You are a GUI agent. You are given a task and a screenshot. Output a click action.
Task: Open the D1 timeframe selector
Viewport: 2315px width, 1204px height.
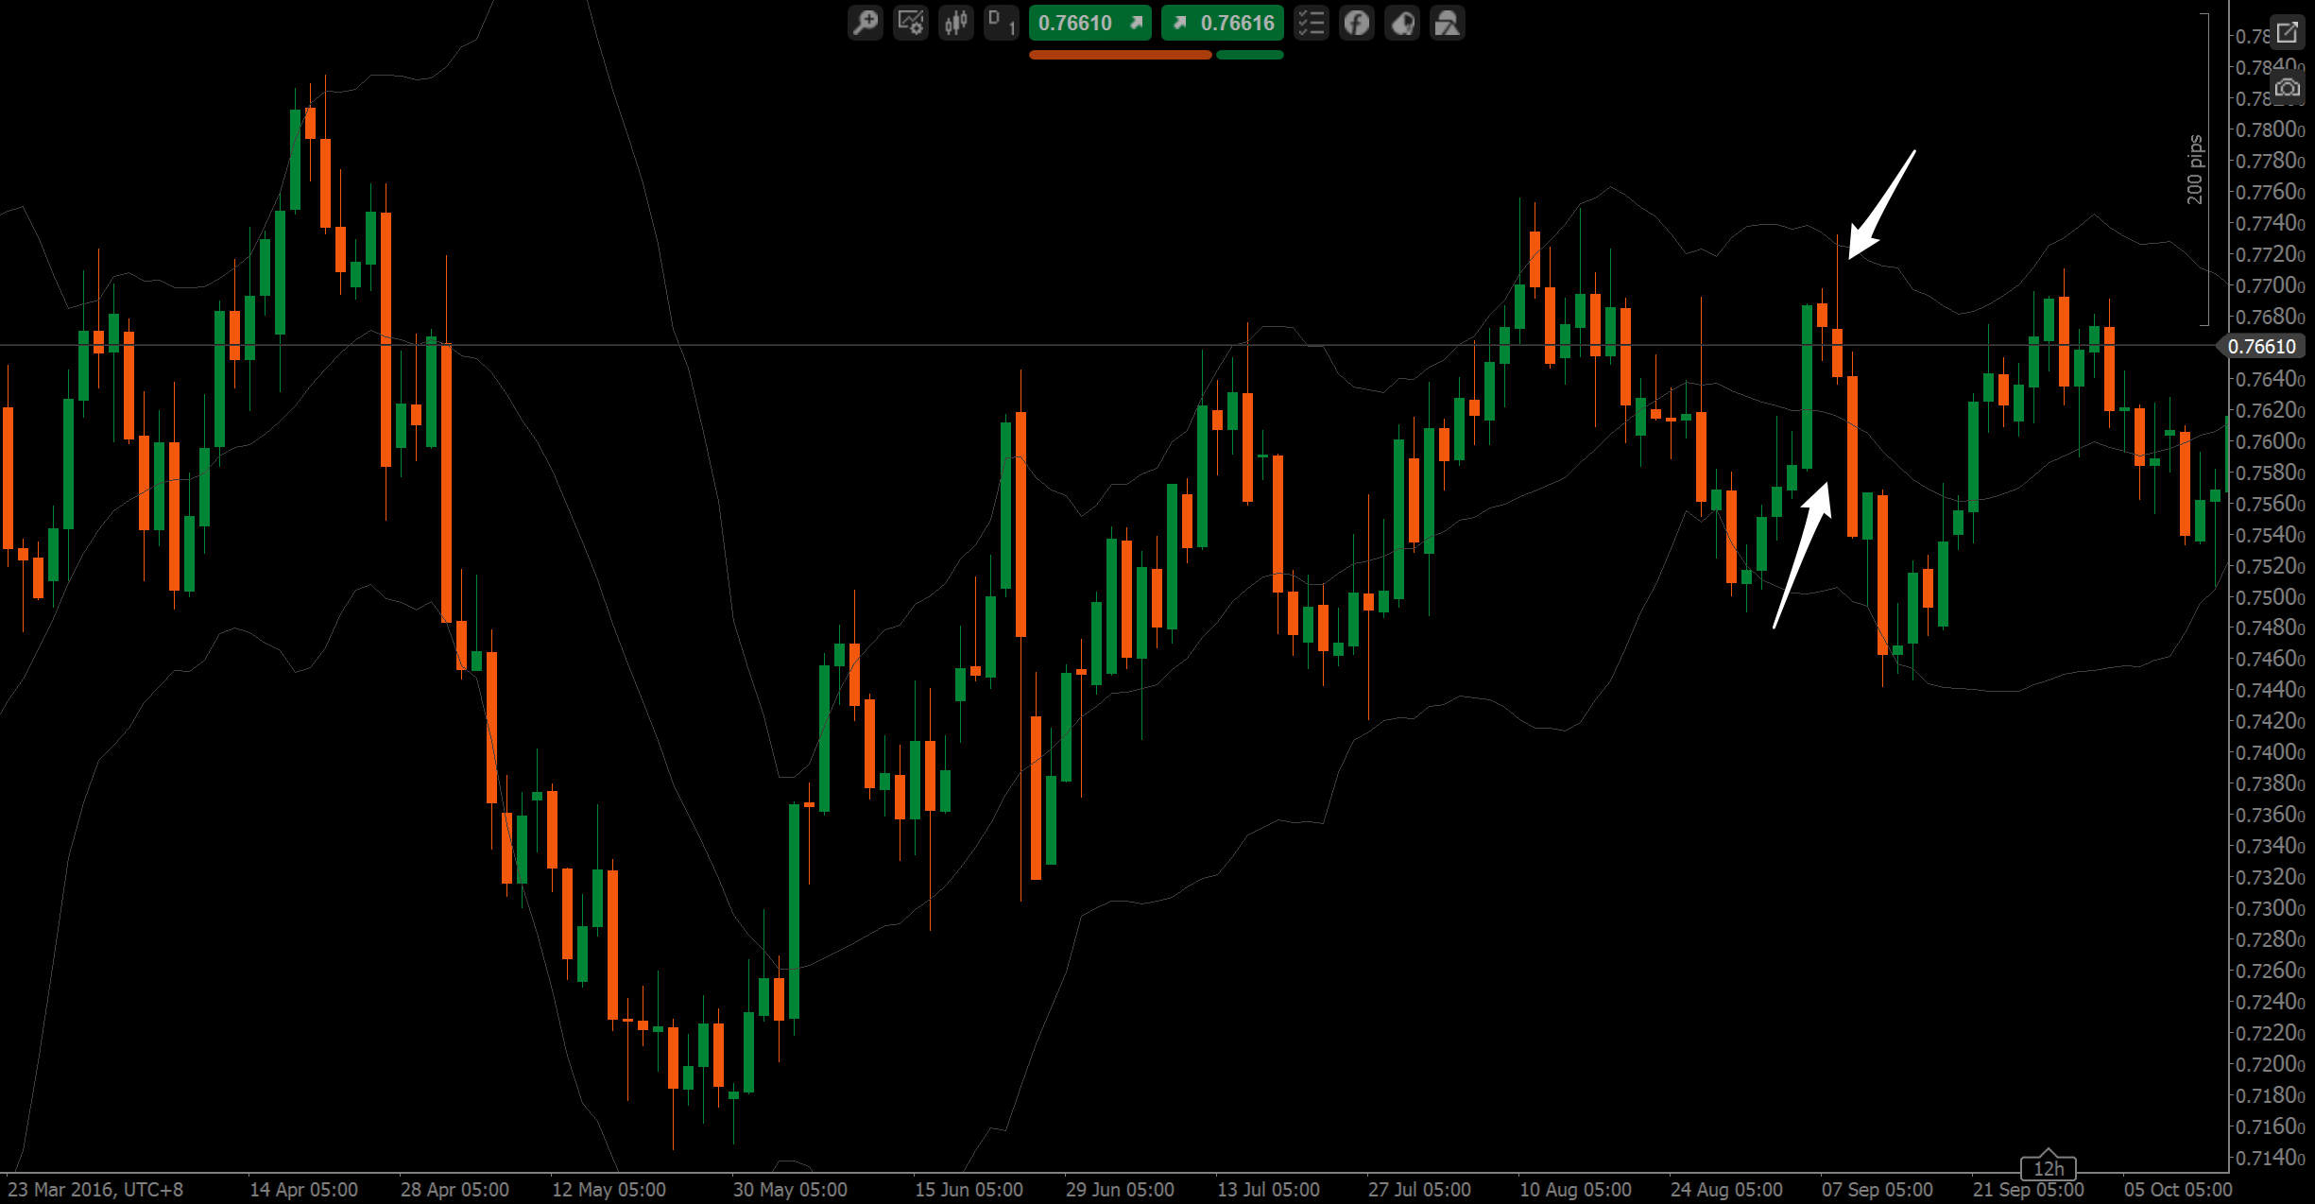click(x=1002, y=23)
